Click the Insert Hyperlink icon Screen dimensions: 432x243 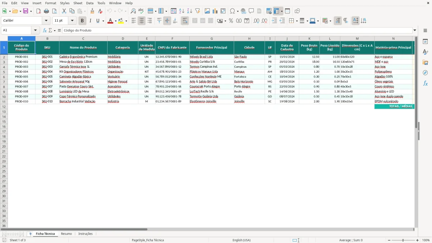point(244,11)
